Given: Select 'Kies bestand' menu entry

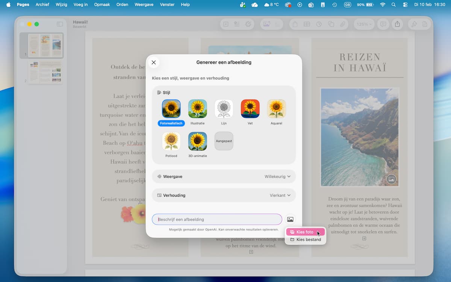Looking at the screenshot, I should (x=309, y=240).
